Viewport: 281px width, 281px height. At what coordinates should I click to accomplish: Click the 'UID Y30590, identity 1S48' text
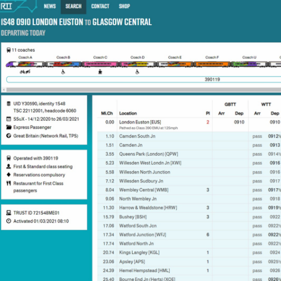pyautogui.click(x=39, y=104)
